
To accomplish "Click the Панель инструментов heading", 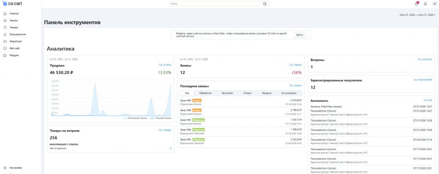I will coord(72,22).
